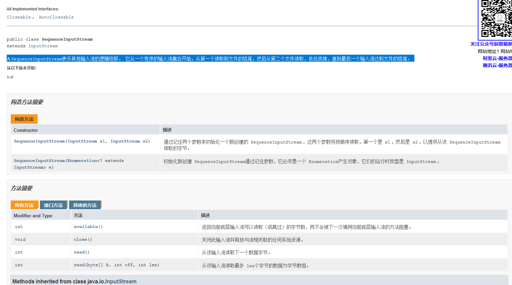
Task: Click the 网站地址1 link
Action: pos(488,51)
